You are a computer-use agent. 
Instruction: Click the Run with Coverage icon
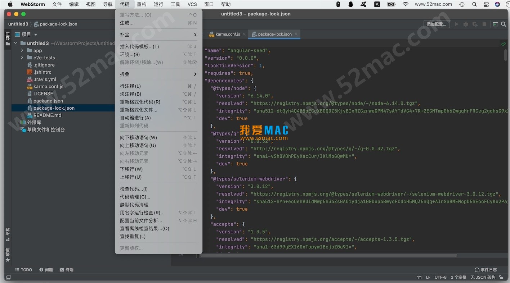point(475,24)
